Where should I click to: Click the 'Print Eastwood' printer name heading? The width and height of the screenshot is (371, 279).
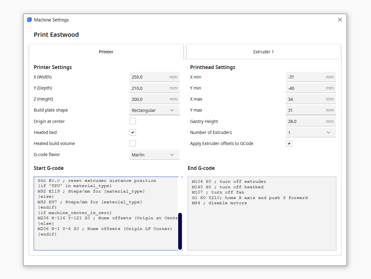[56, 35]
